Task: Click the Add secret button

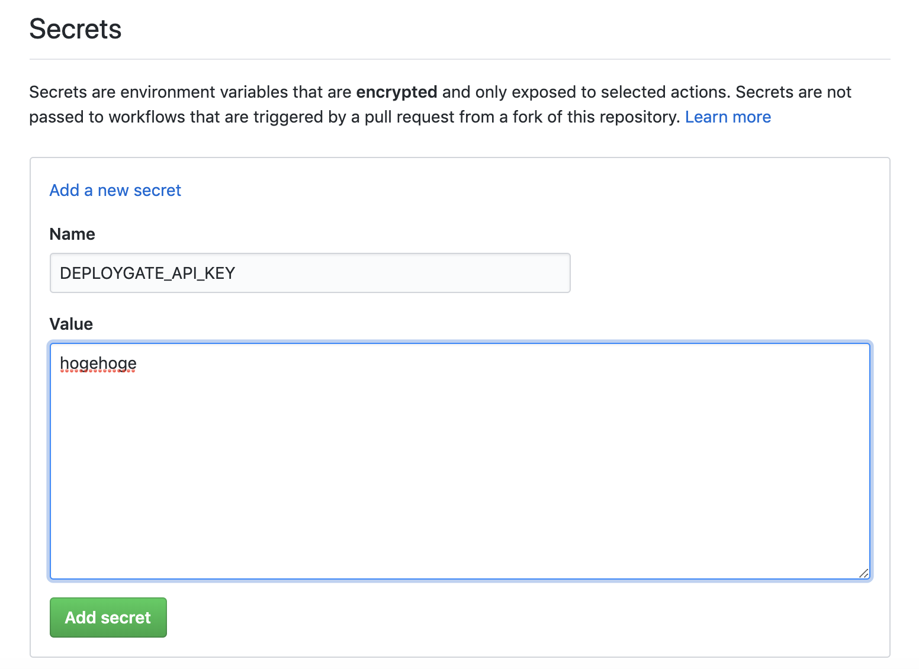Action: pos(108,617)
